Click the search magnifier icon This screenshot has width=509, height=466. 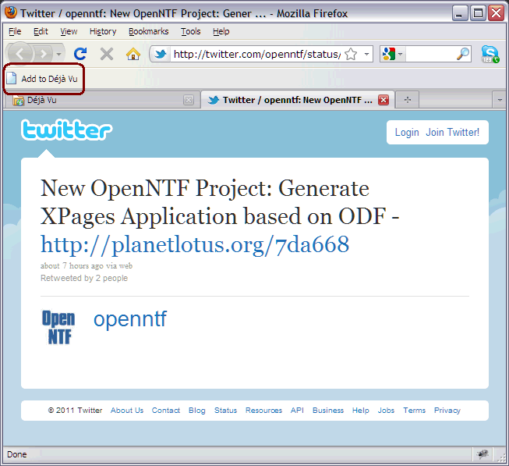pos(463,54)
